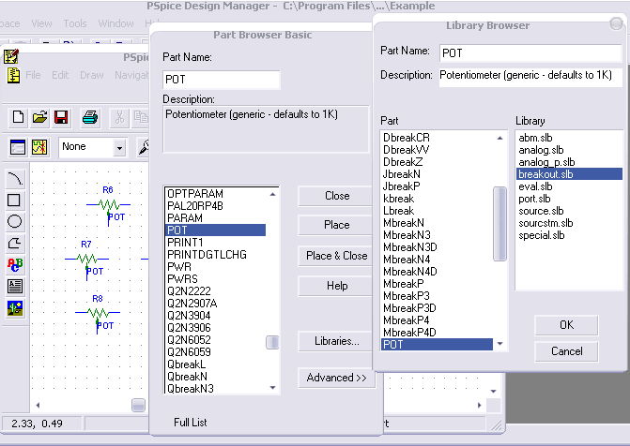Click the Place & Close button
The height and width of the screenshot is (446, 630).
pyautogui.click(x=336, y=256)
